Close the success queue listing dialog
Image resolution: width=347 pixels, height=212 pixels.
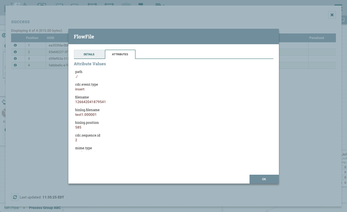tap(332, 15)
